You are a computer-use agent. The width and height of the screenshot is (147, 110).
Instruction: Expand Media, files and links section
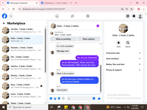coord(123,64)
